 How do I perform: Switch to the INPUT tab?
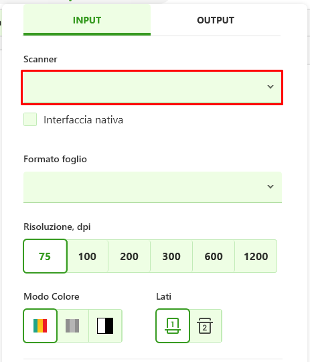click(87, 20)
